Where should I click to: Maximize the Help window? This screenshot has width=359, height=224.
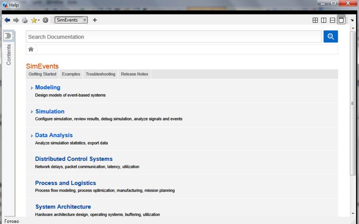[333, 3]
